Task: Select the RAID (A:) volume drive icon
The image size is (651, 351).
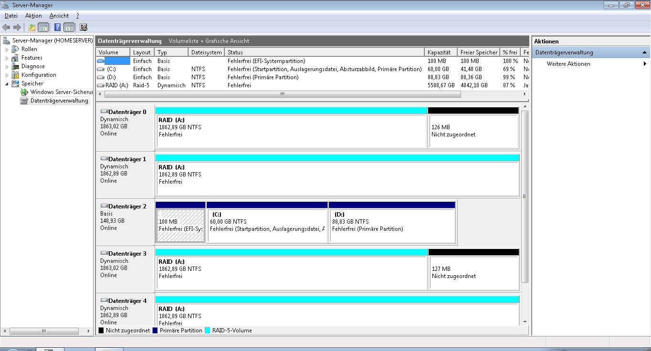Action: (x=101, y=85)
